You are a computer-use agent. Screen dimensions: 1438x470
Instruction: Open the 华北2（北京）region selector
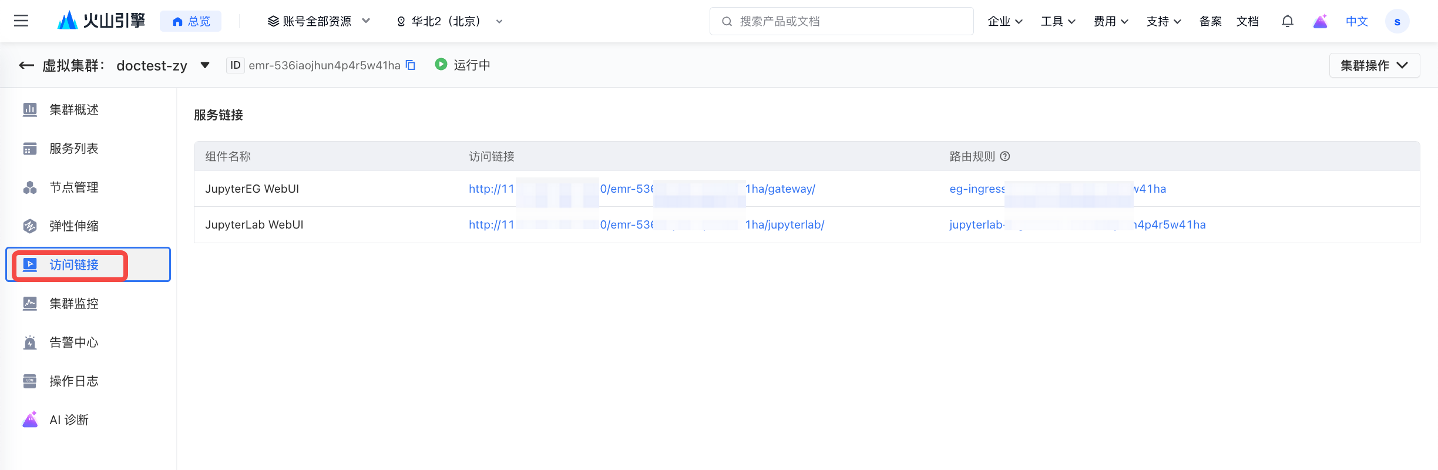449,21
